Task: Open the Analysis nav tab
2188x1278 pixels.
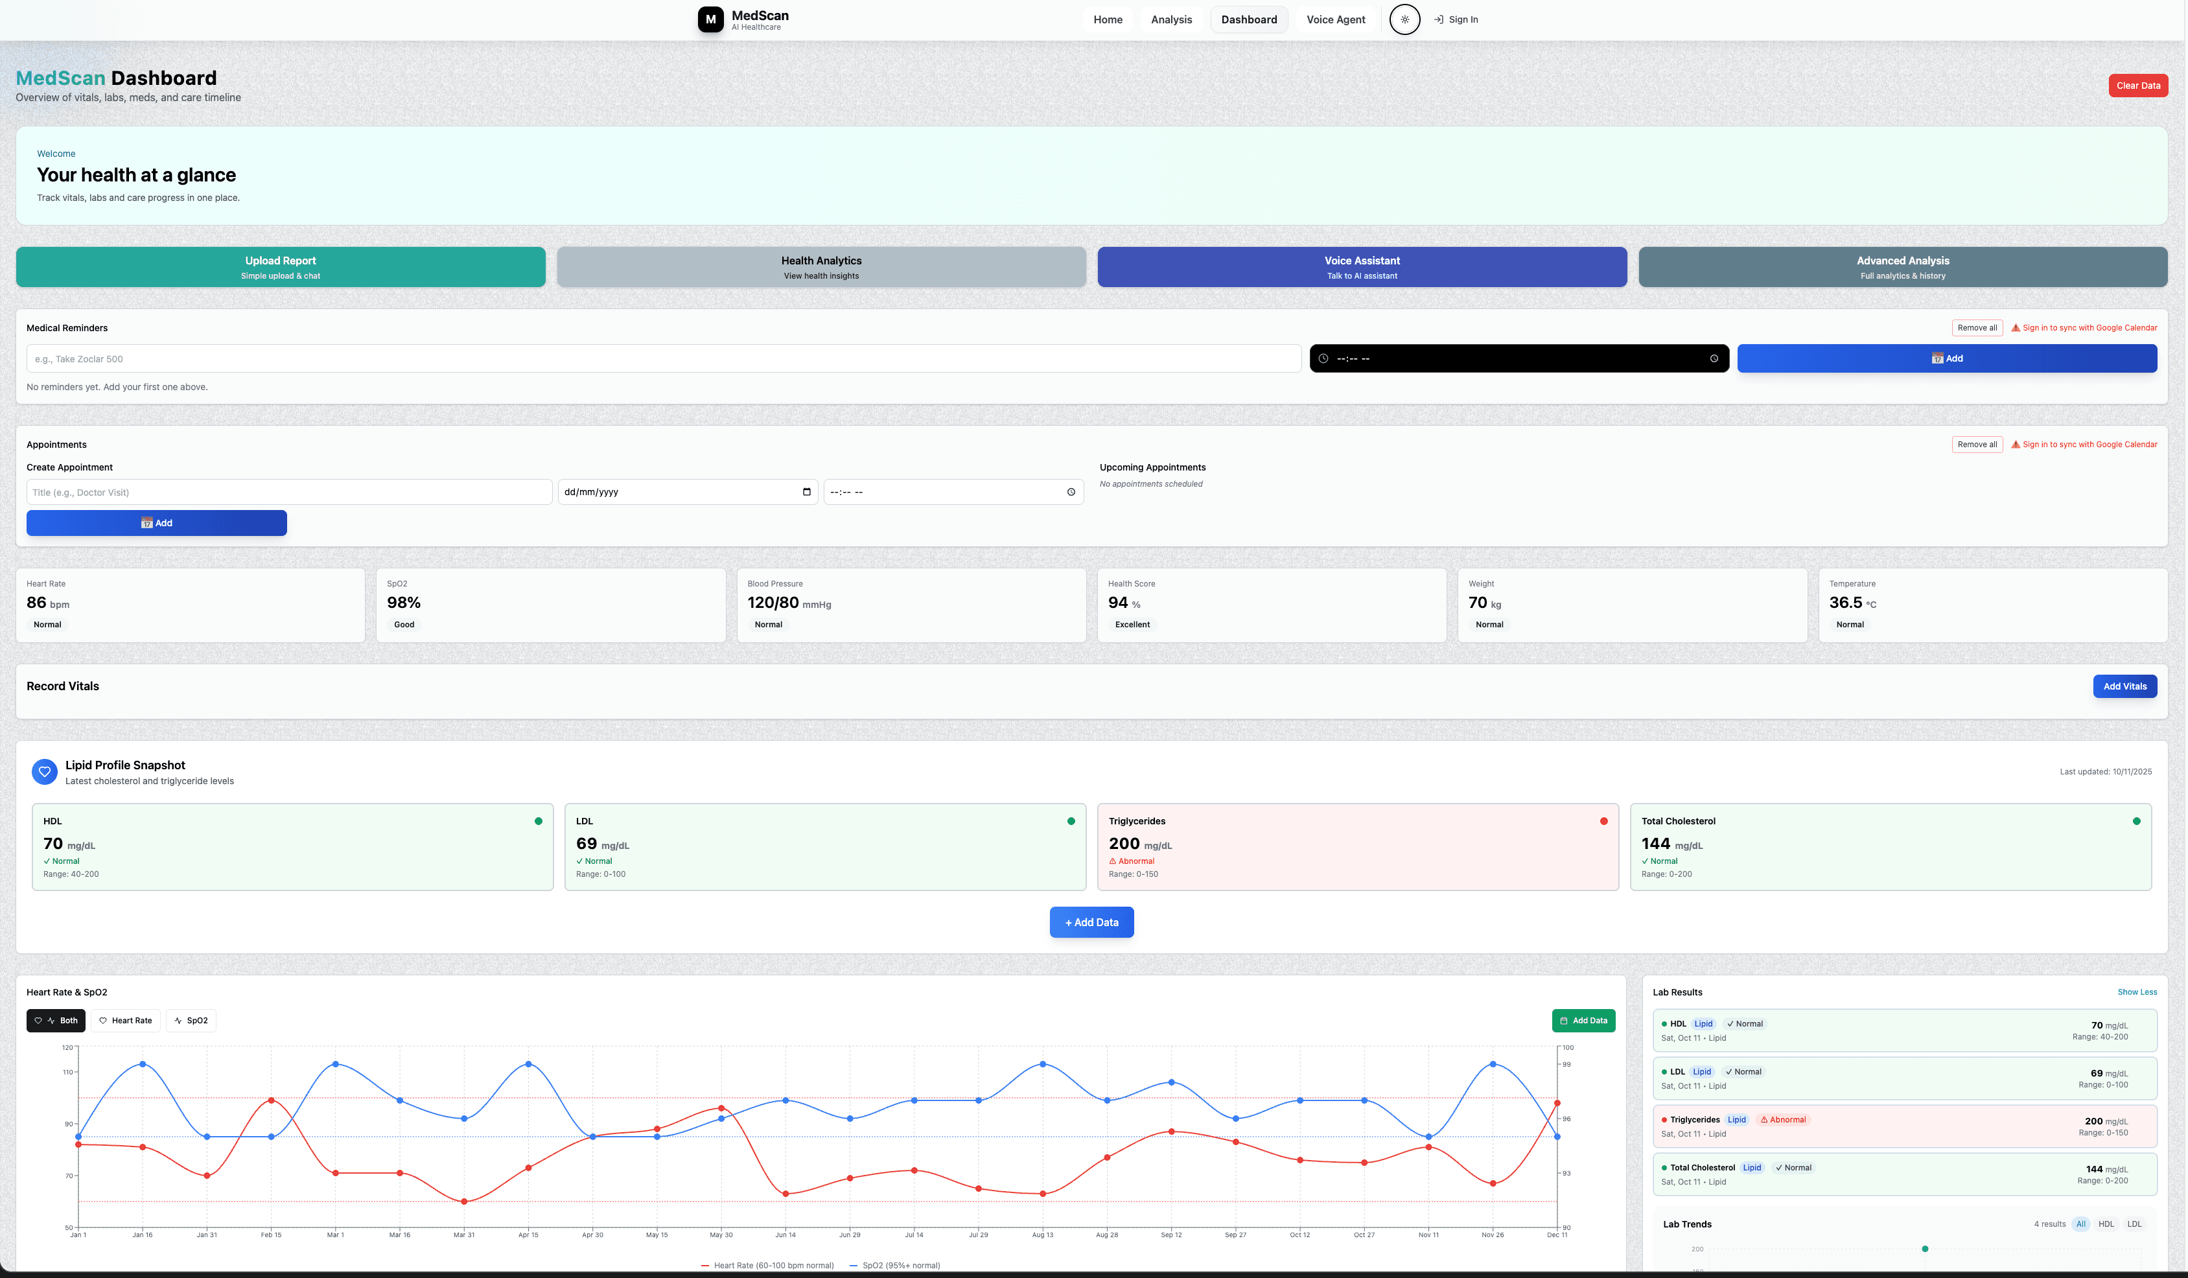Action: [x=1170, y=19]
